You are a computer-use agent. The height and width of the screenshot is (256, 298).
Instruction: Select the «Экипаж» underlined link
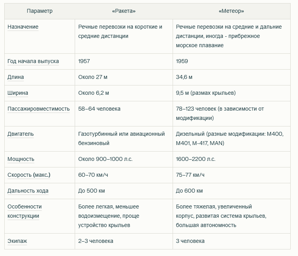coord(17,241)
